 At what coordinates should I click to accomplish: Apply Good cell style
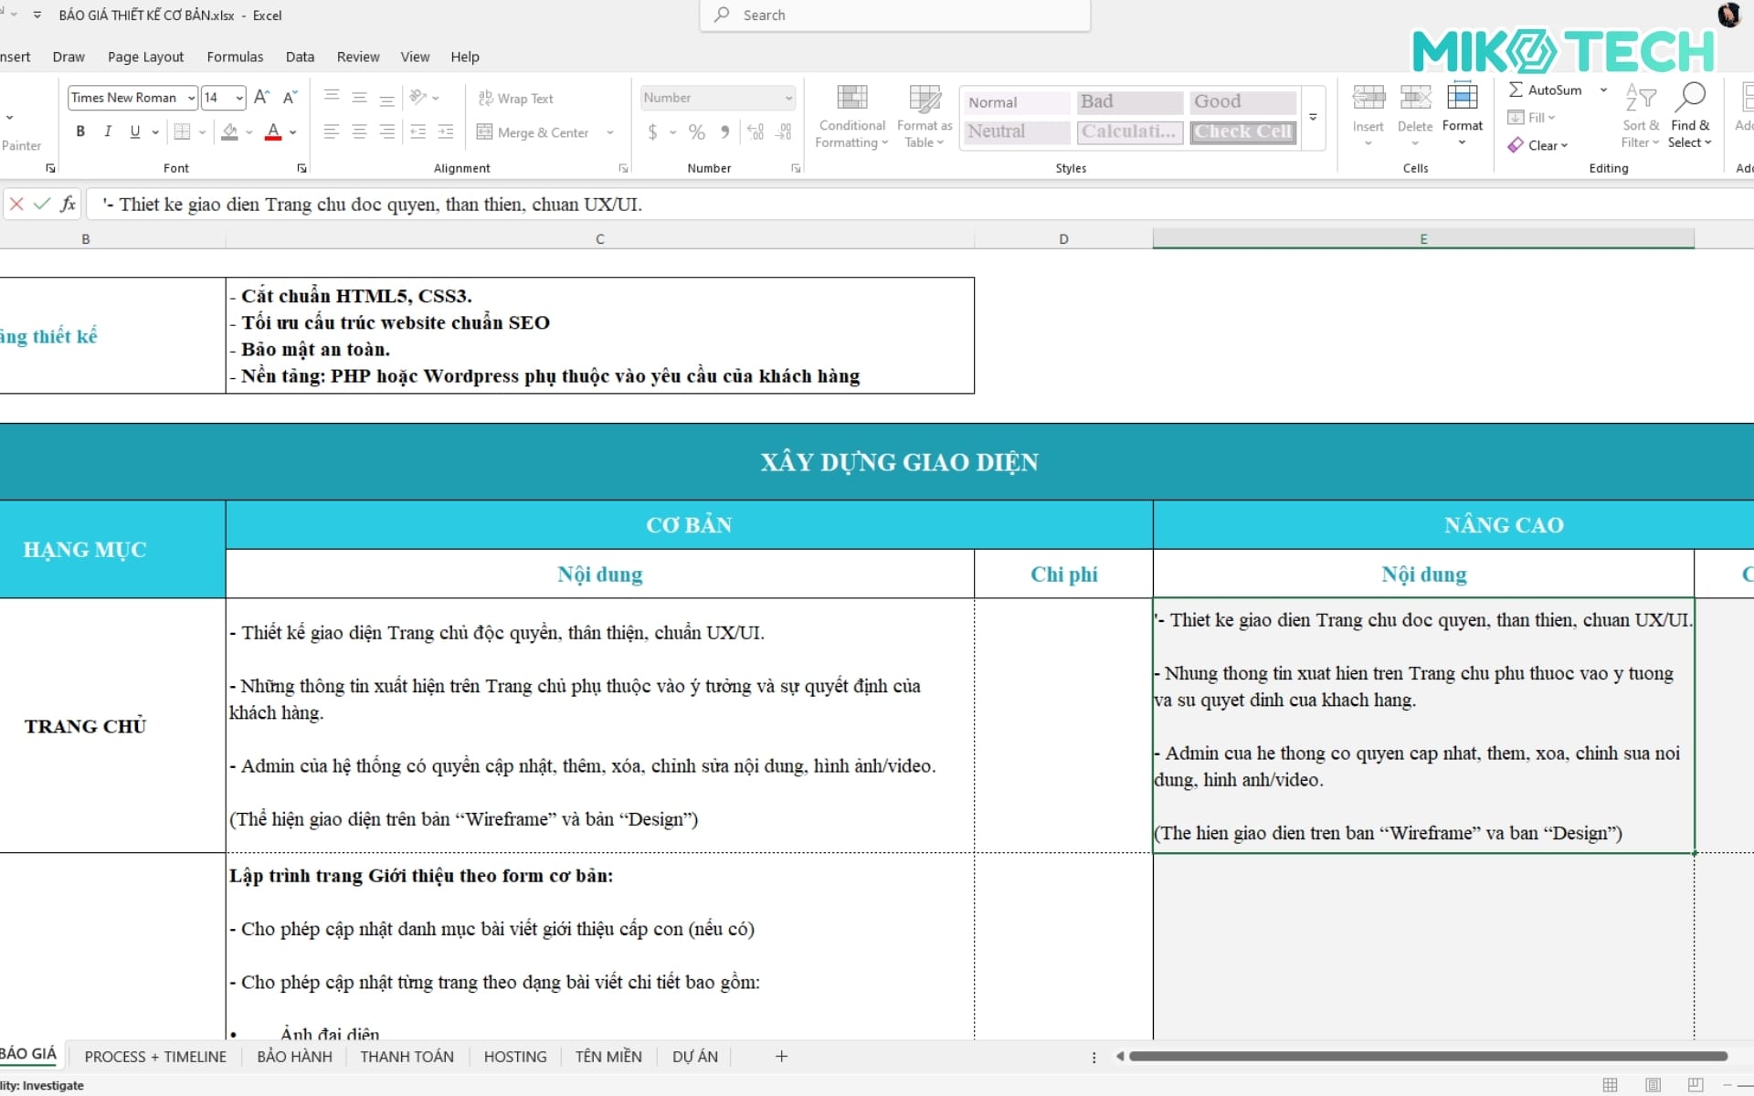click(1243, 102)
